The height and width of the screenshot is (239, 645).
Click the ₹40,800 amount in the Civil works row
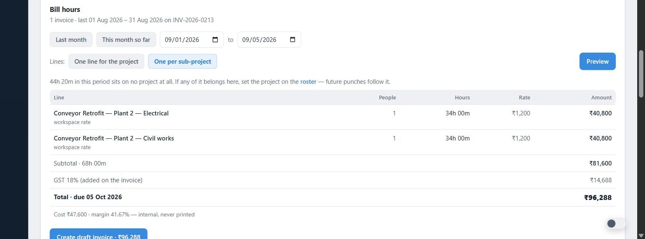tap(601, 138)
